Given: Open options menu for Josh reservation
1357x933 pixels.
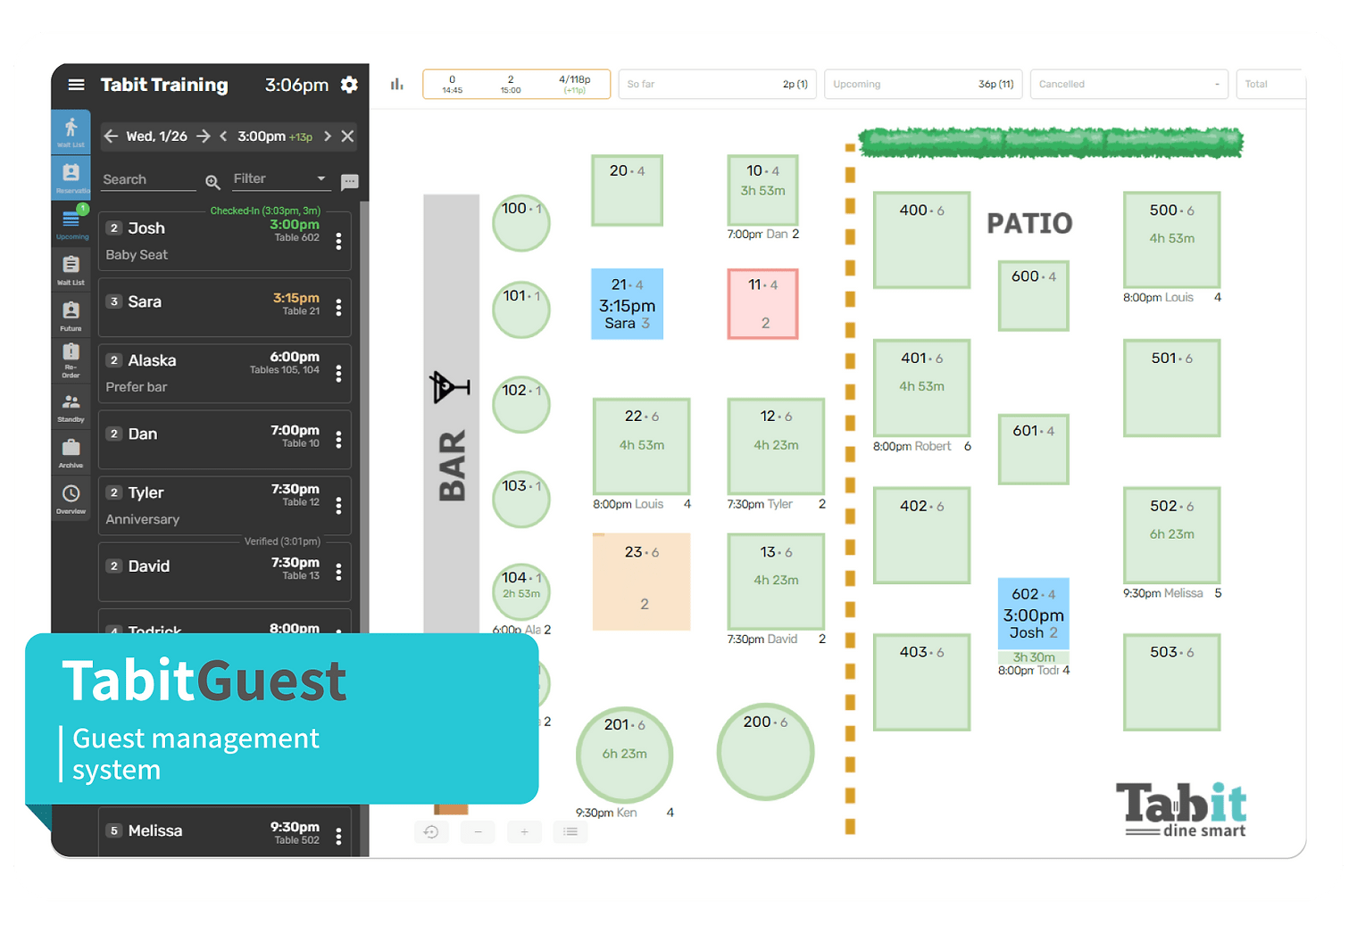Looking at the screenshot, I should click(338, 241).
